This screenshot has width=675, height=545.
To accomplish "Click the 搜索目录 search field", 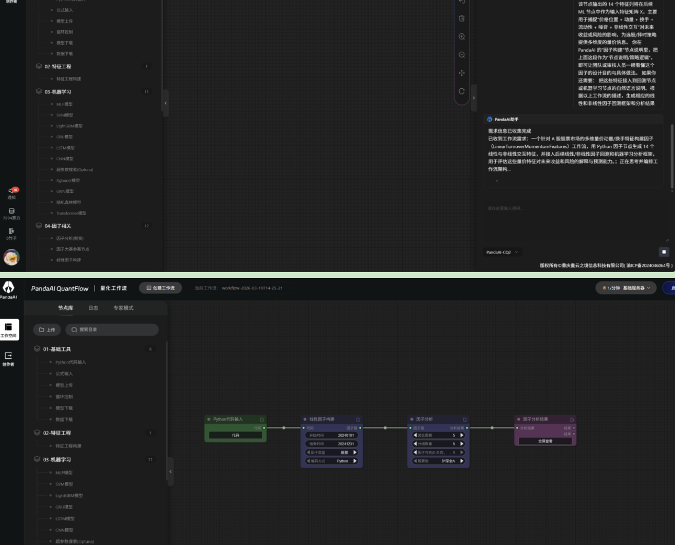I will 112,329.
